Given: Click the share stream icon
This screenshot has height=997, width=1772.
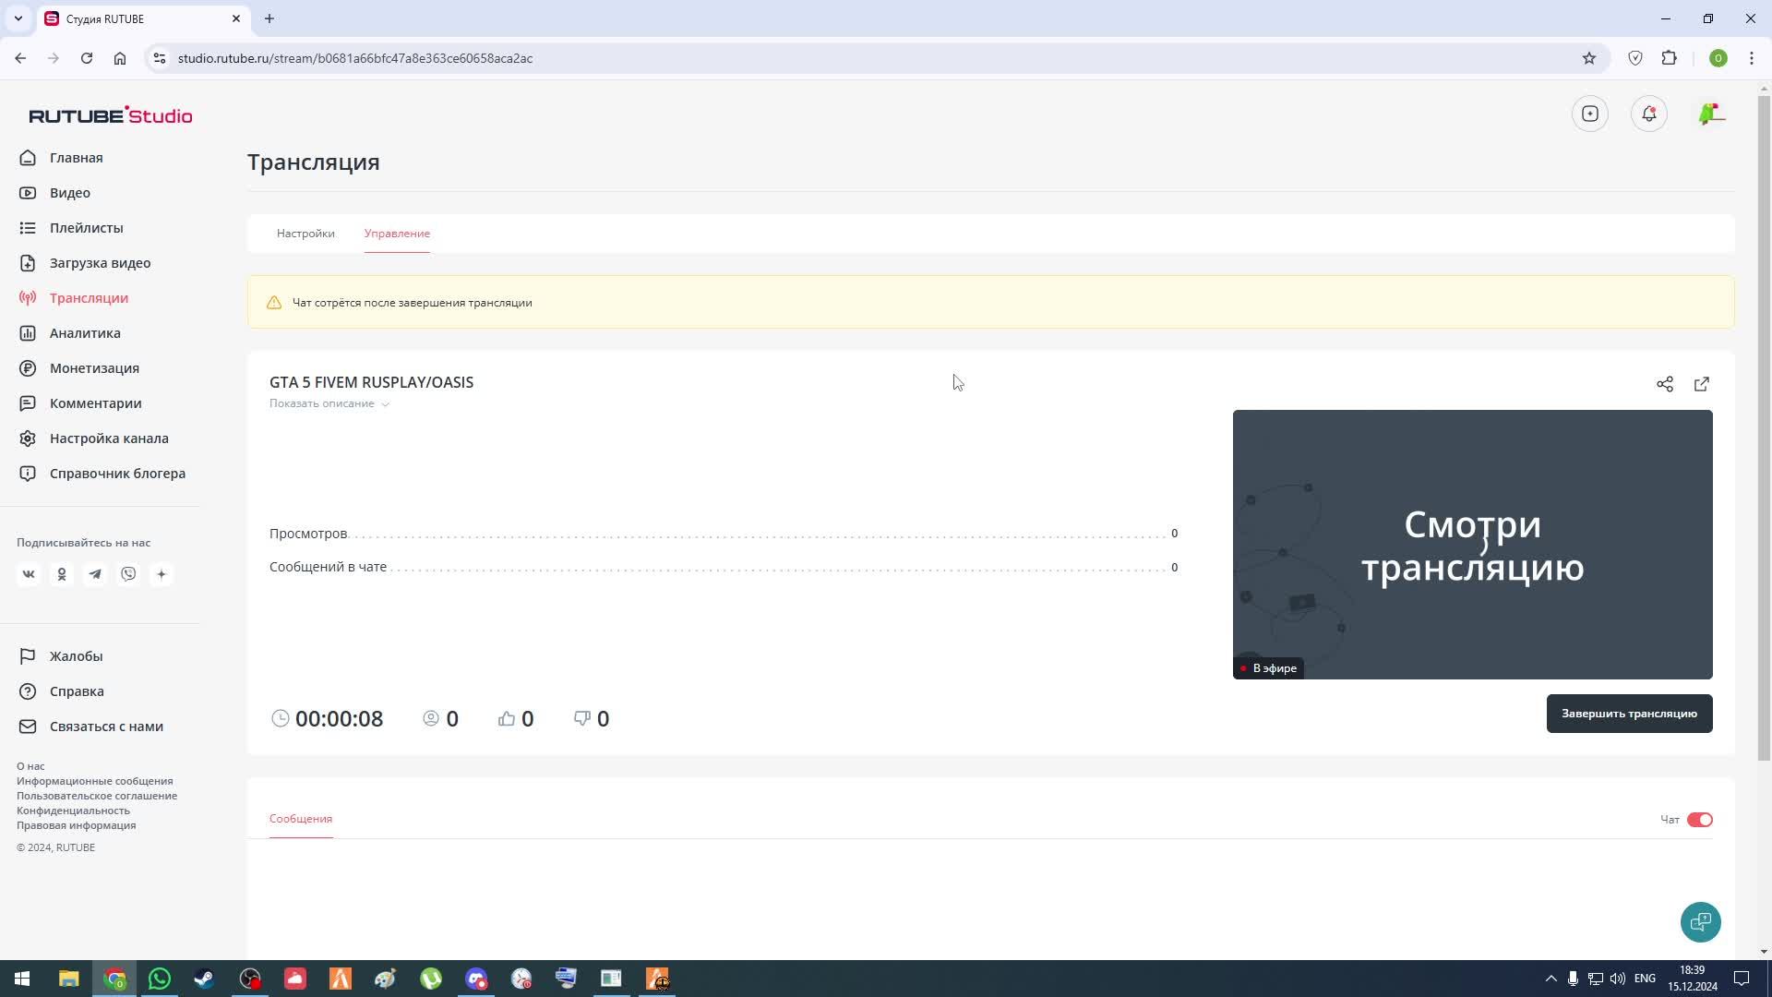Looking at the screenshot, I should pyautogui.click(x=1664, y=384).
